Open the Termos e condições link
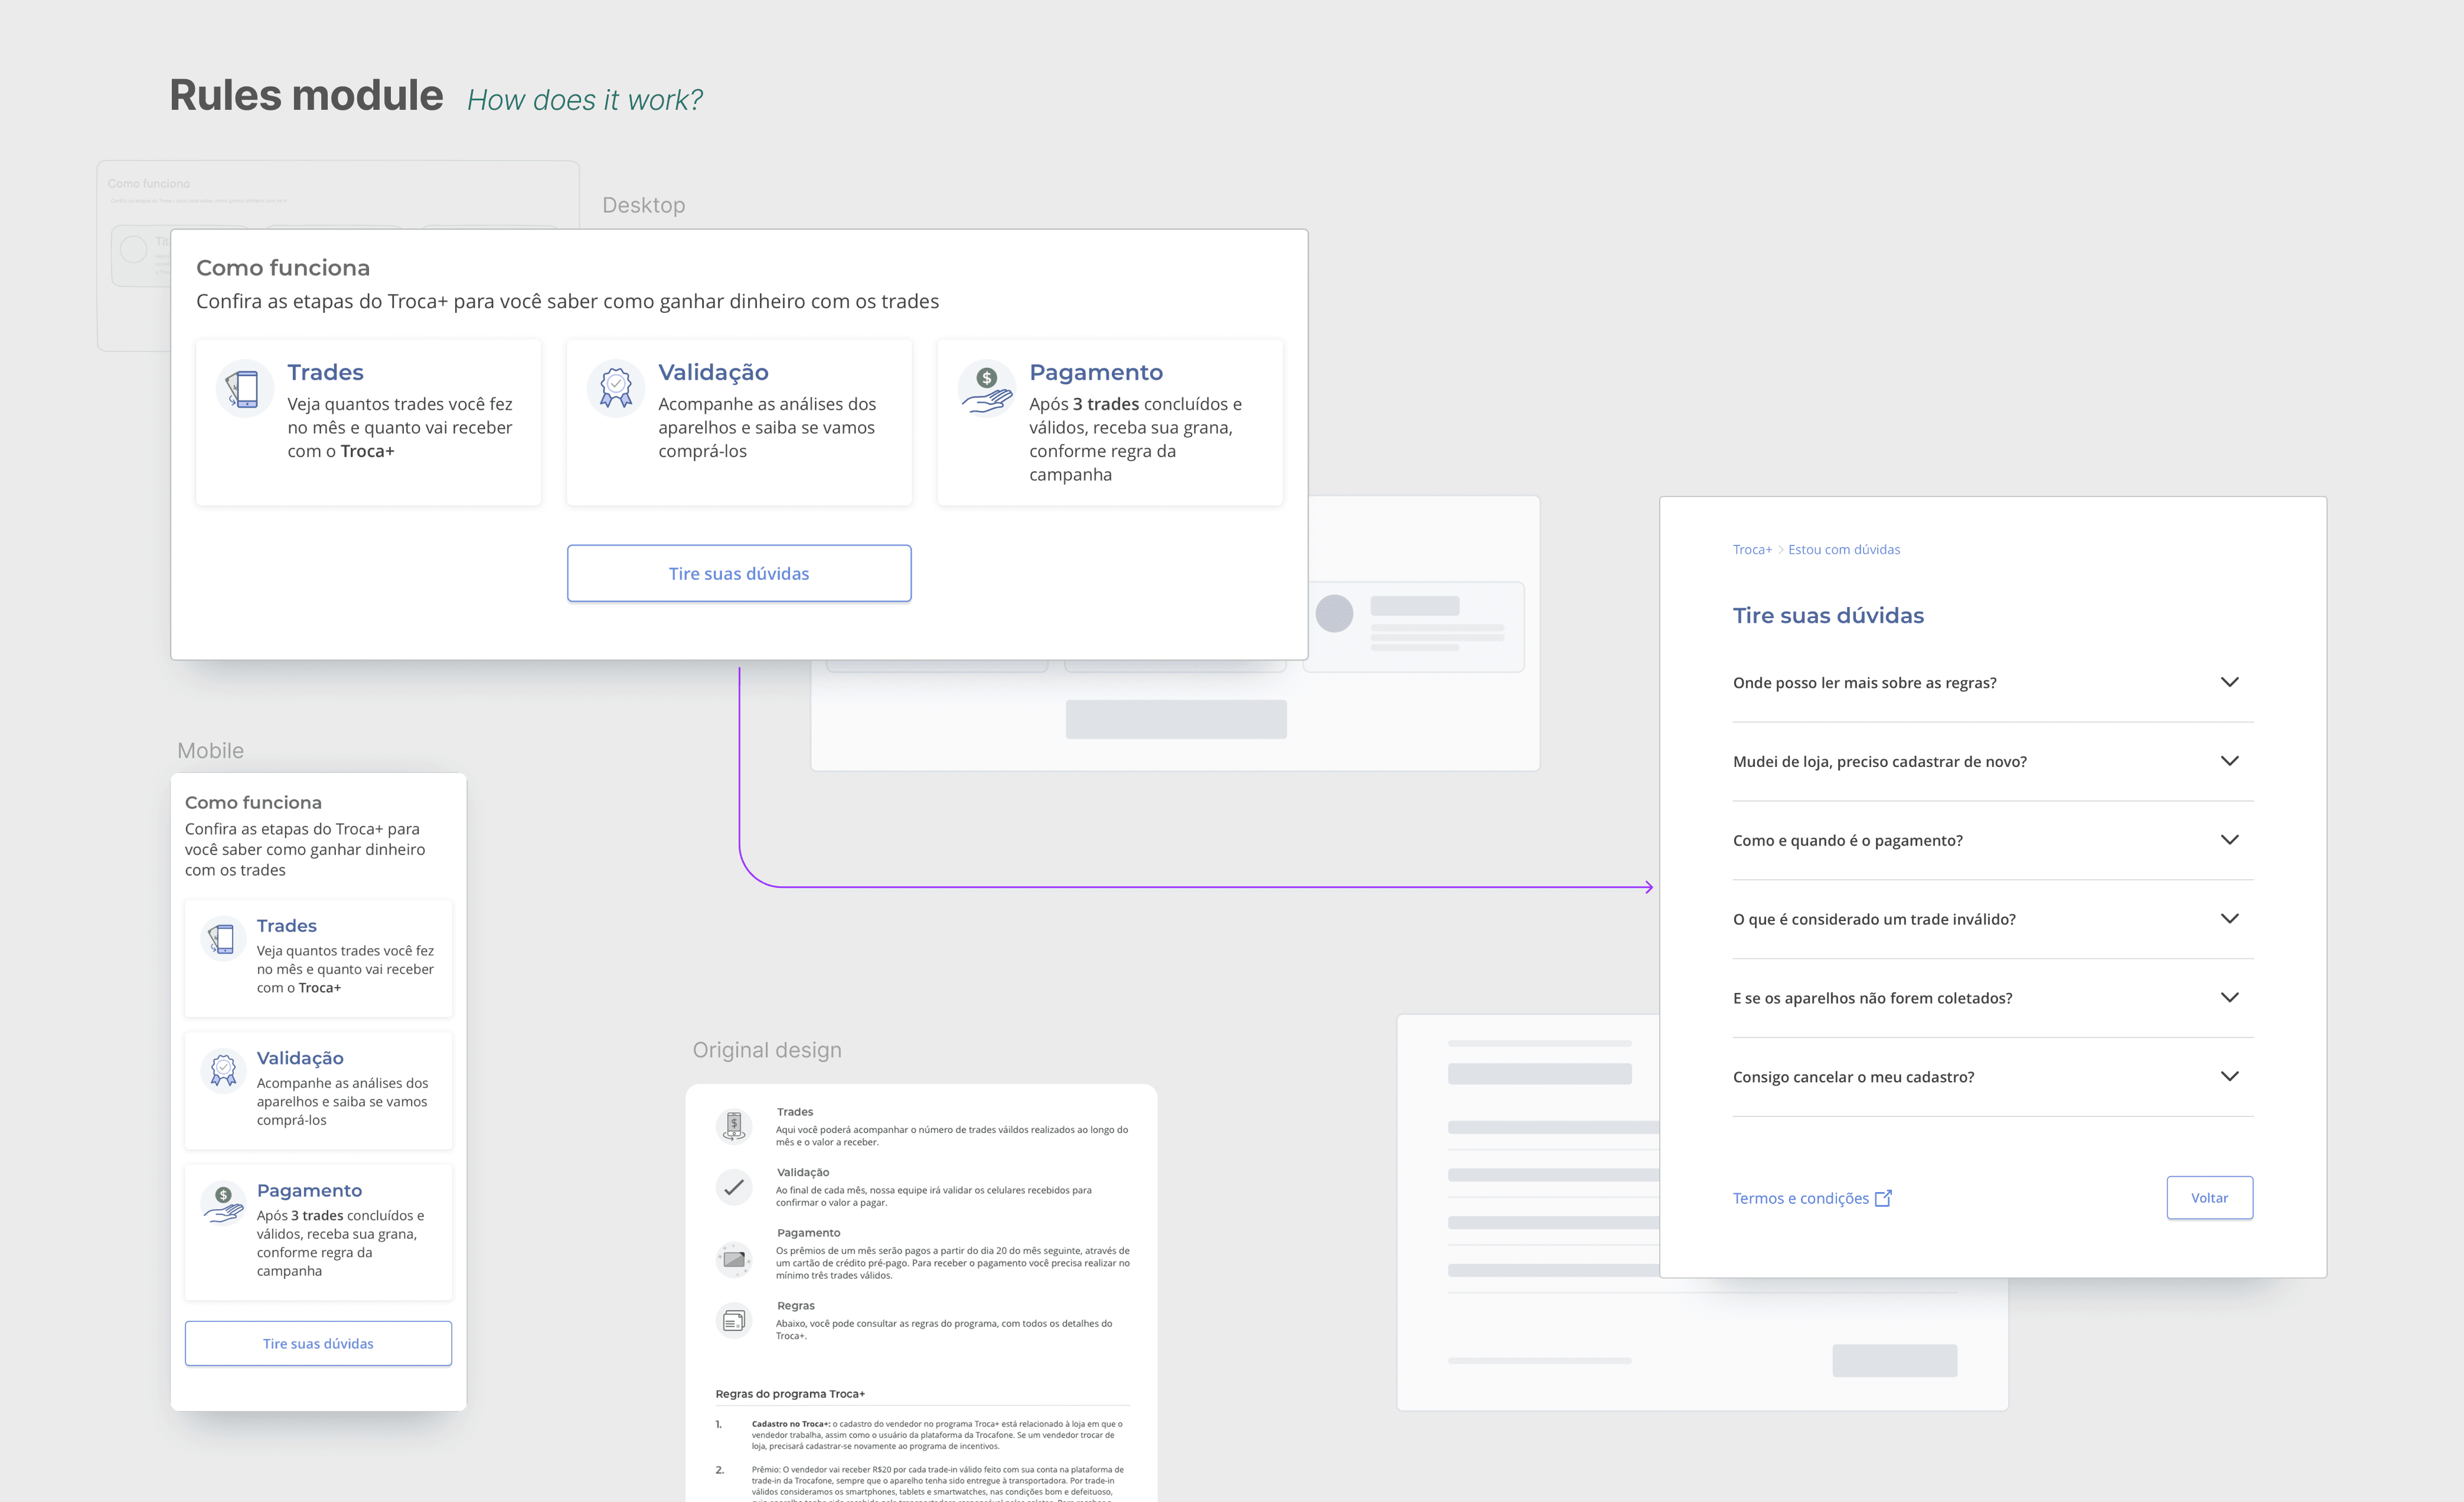This screenshot has height=1502, width=2464. click(1800, 1198)
